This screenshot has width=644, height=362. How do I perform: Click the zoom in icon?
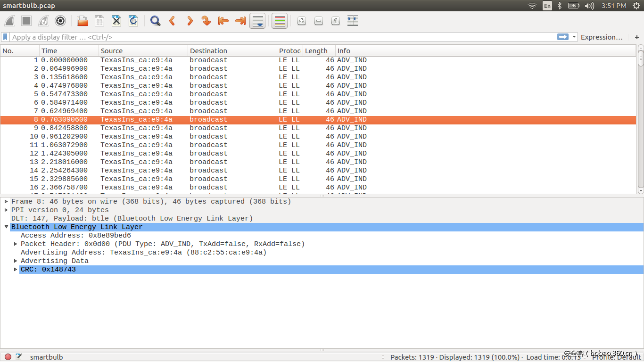pos(302,21)
